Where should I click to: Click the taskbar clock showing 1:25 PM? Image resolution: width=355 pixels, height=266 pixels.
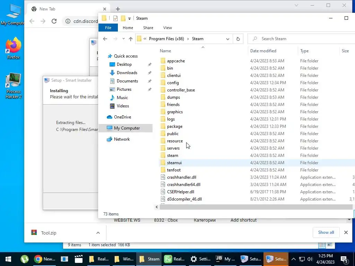(x=325, y=259)
